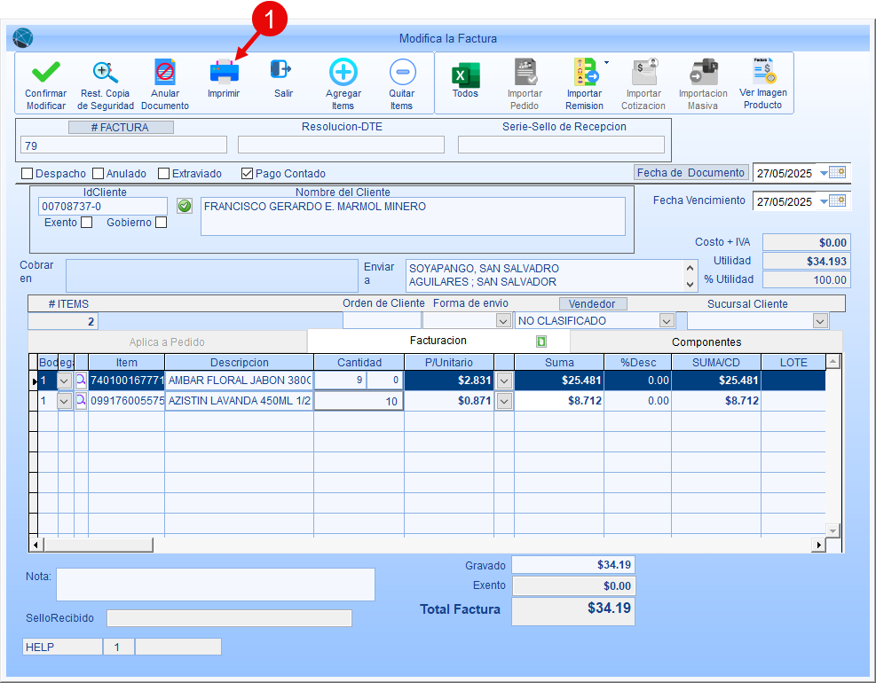Click the globe application icon in title bar
The image size is (876, 683).
(x=23, y=38)
